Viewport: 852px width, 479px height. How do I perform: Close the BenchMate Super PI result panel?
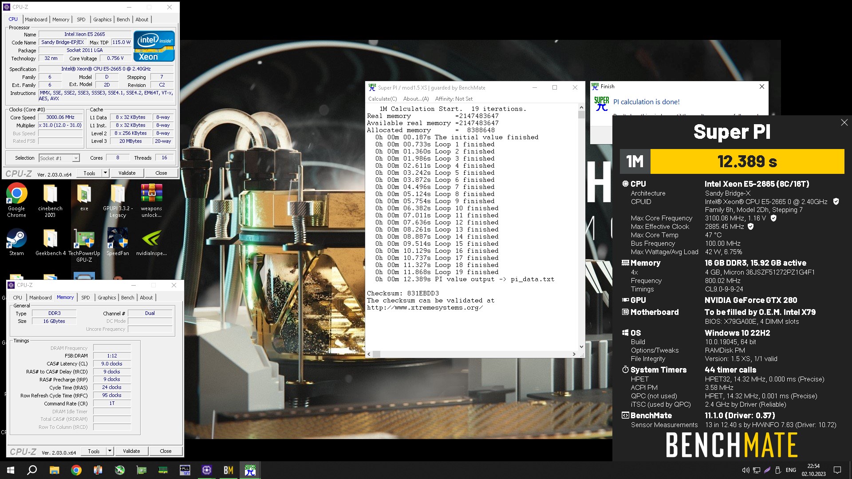844,122
